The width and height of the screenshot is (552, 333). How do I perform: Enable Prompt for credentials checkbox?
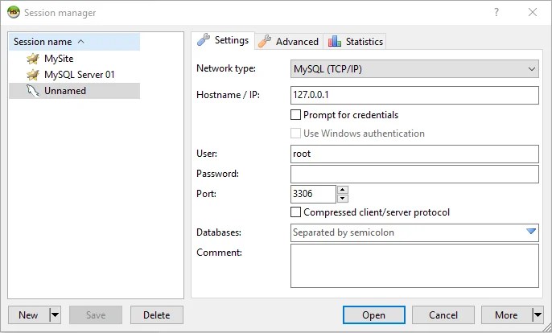tap(296, 115)
